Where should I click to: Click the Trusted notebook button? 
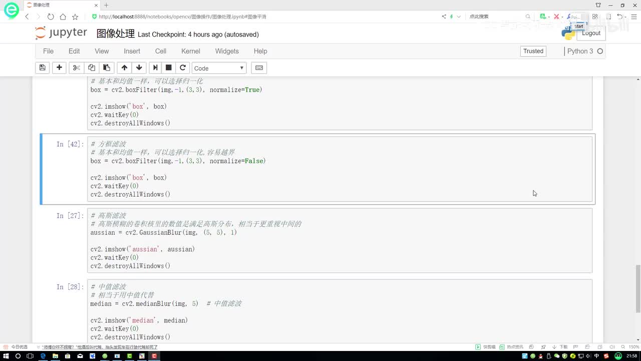point(533,51)
